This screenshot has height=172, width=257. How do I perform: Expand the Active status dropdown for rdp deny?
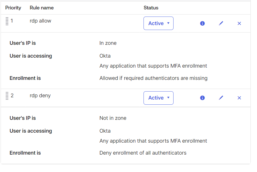coord(158,98)
